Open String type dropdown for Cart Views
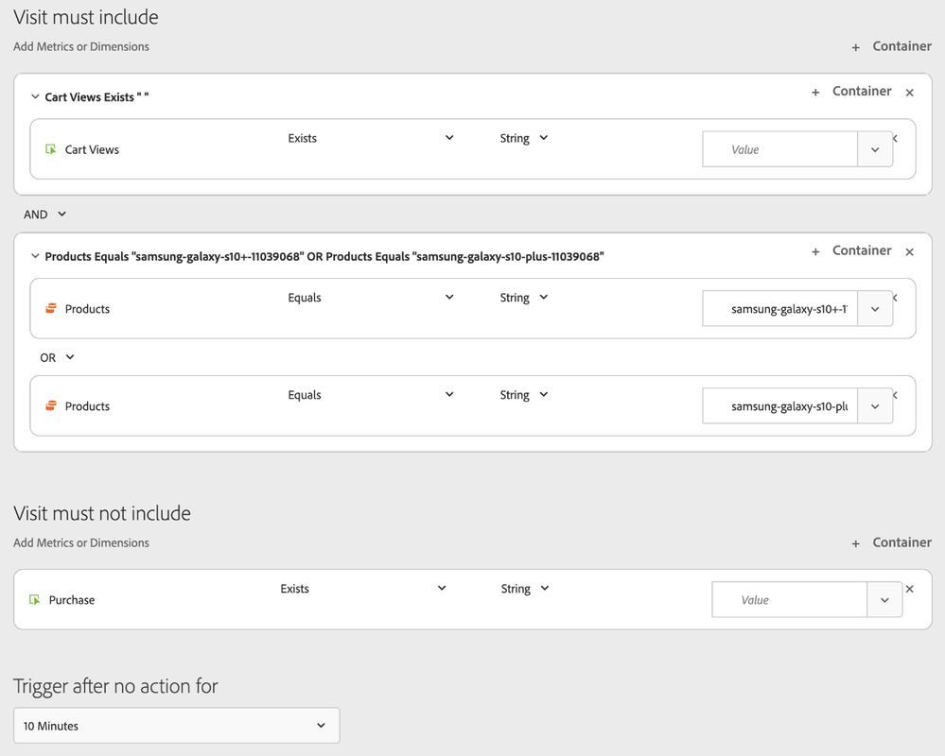The height and width of the screenshot is (756, 945). pyautogui.click(x=524, y=138)
